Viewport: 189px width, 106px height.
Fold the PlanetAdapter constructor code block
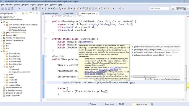pyautogui.click(x=46, y=21)
